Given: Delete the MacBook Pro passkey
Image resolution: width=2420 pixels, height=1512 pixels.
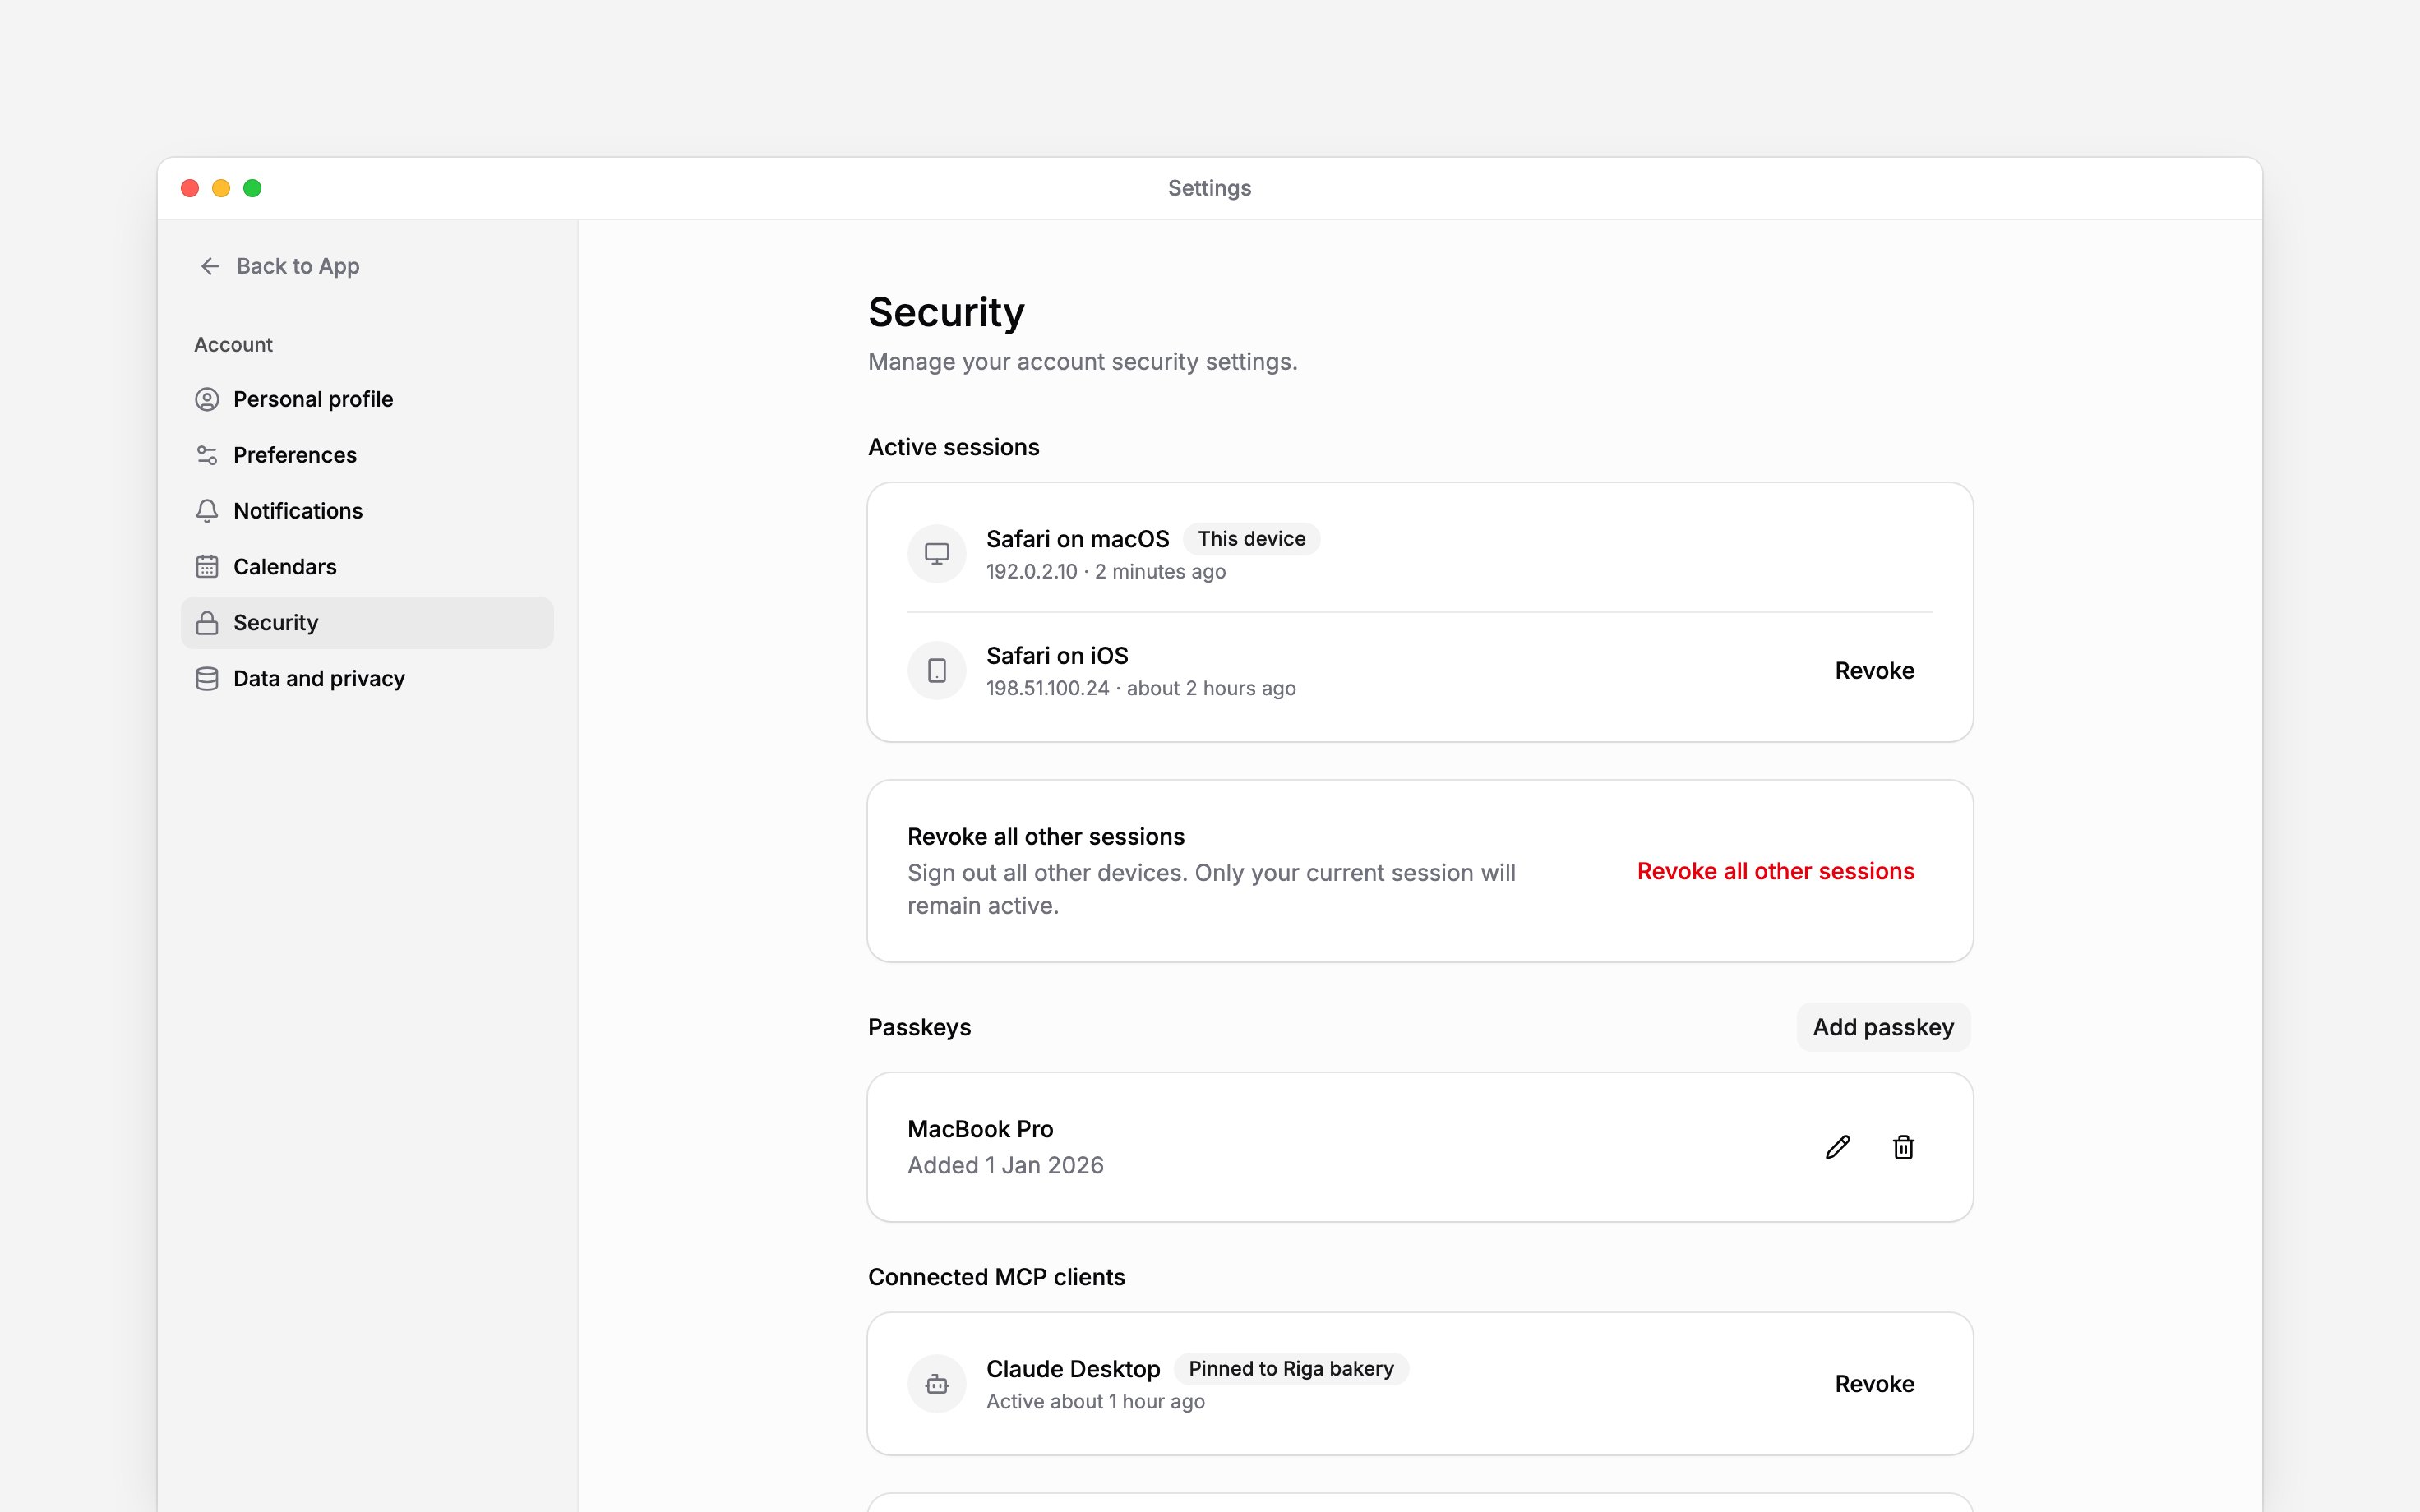Looking at the screenshot, I should 1904,1147.
